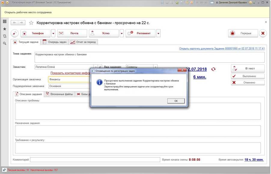Open Favorites star in left sidebar
The image size is (271, 174).
coord(5,29)
